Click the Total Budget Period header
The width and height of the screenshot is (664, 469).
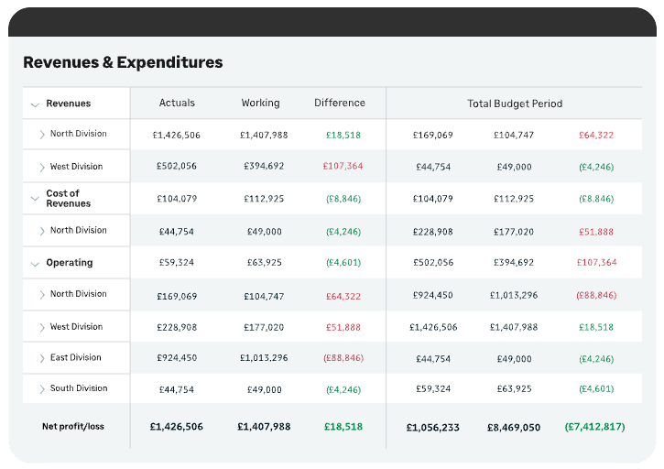(x=515, y=104)
